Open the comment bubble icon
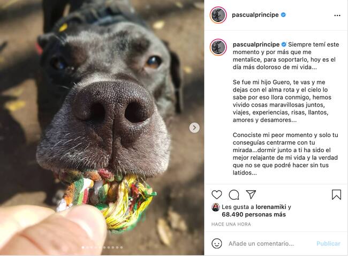The image size is (348, 256). (234, 195)
